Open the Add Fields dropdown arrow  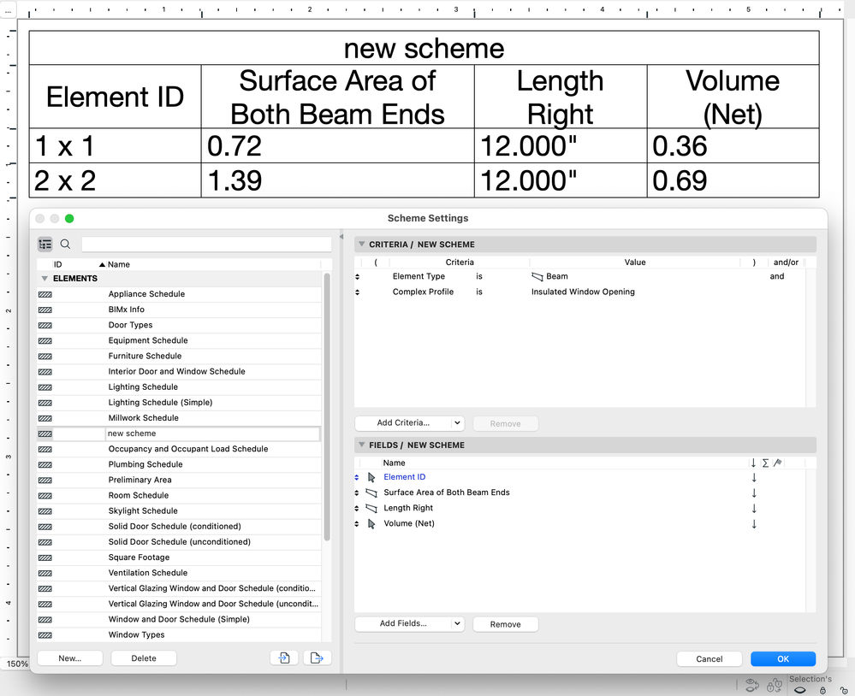tap(457, 624)
